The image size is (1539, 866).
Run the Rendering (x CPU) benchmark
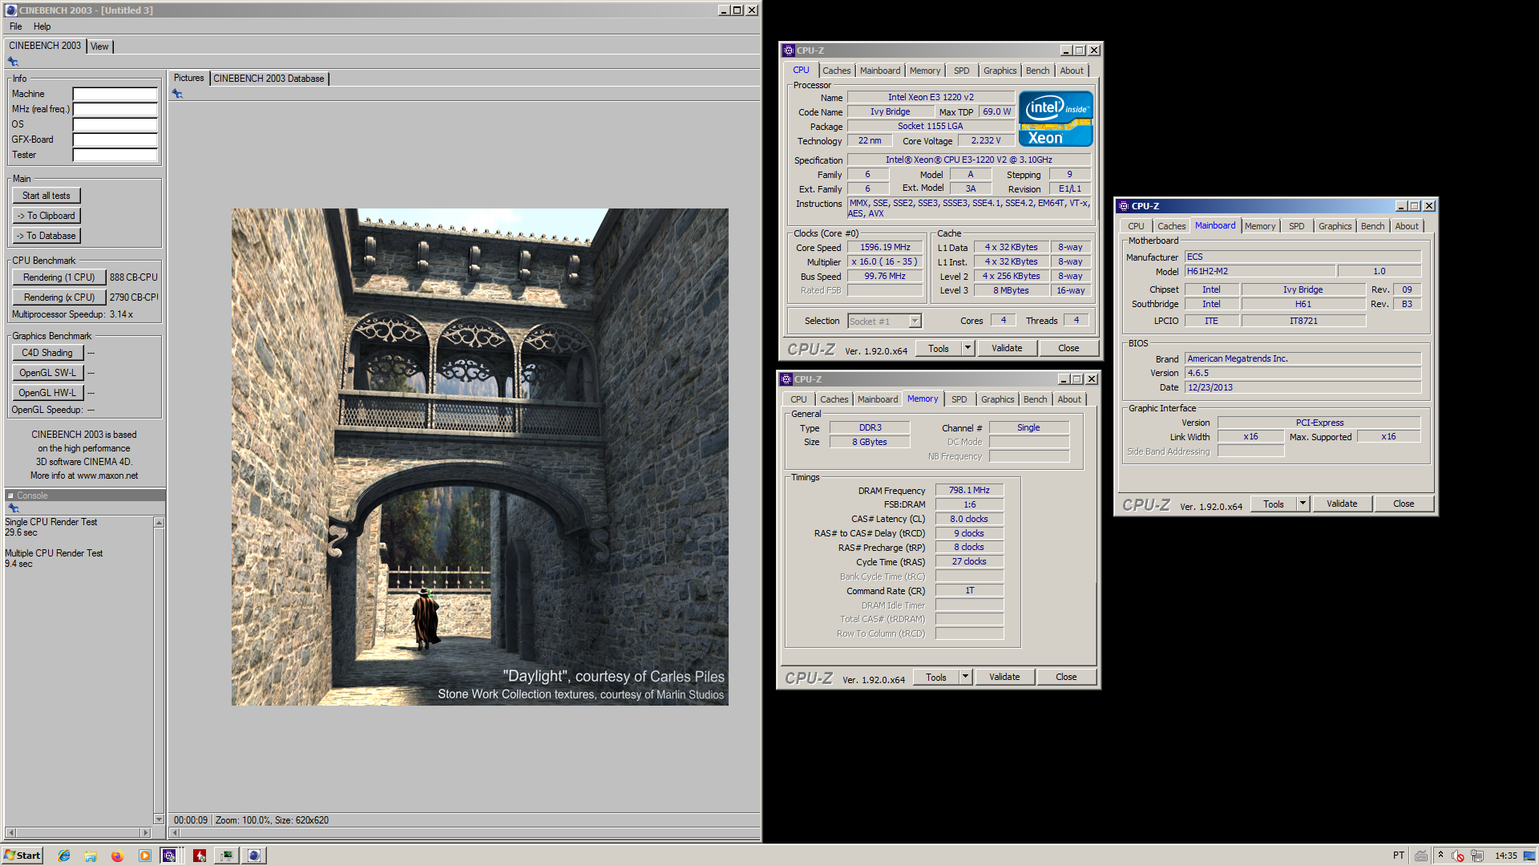[59, 297]
